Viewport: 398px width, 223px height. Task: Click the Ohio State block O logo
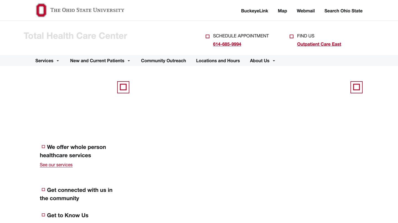(41, 10)
